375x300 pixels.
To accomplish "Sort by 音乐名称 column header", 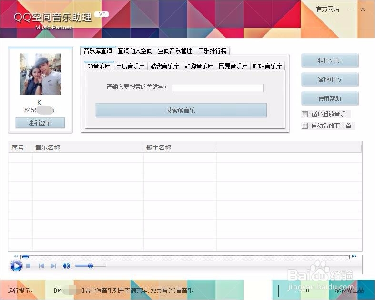I will (x=88, y=147).
